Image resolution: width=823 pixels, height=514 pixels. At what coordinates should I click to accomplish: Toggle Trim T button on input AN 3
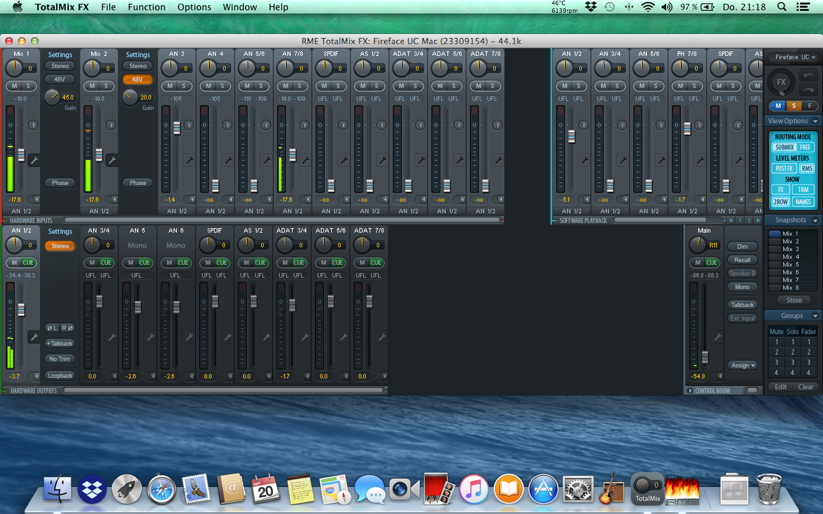188,125
